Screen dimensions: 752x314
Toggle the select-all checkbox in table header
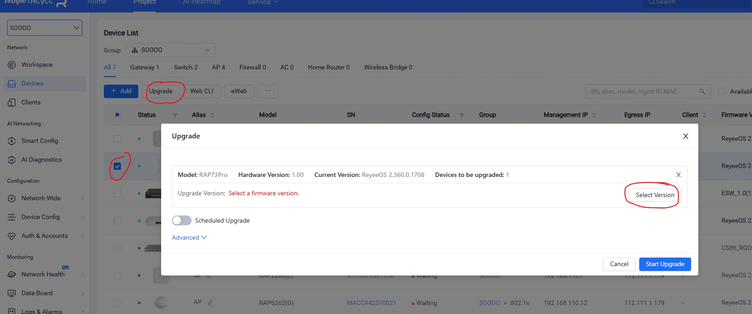[x=117, y=115]
